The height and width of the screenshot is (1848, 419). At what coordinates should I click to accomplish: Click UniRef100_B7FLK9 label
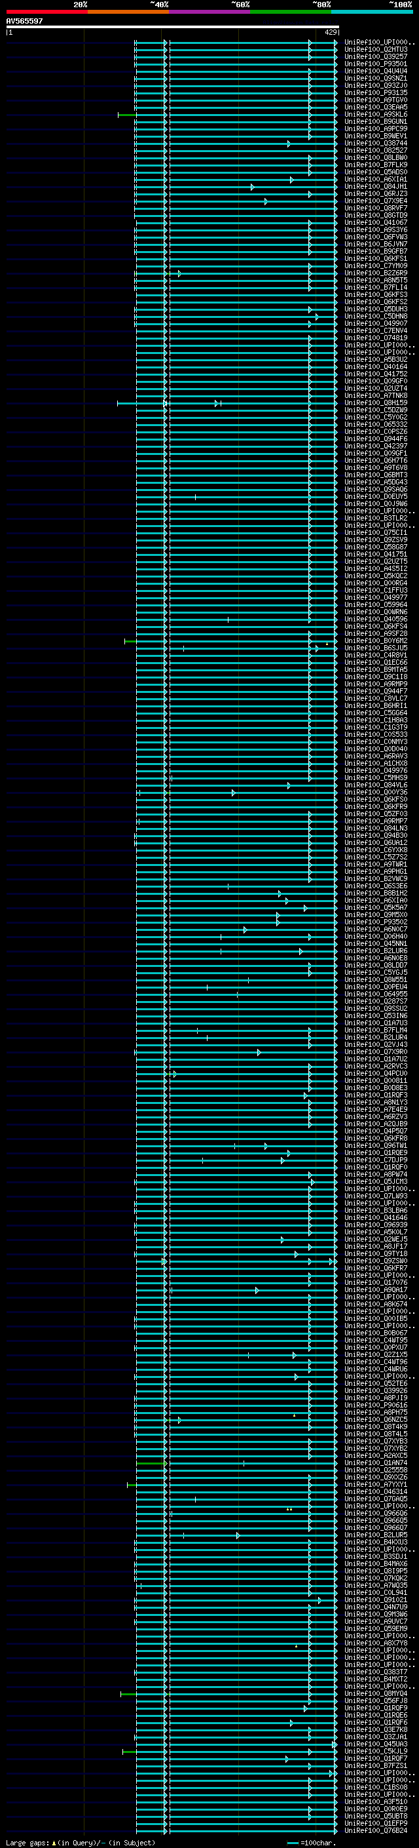[x=376, y=165]
